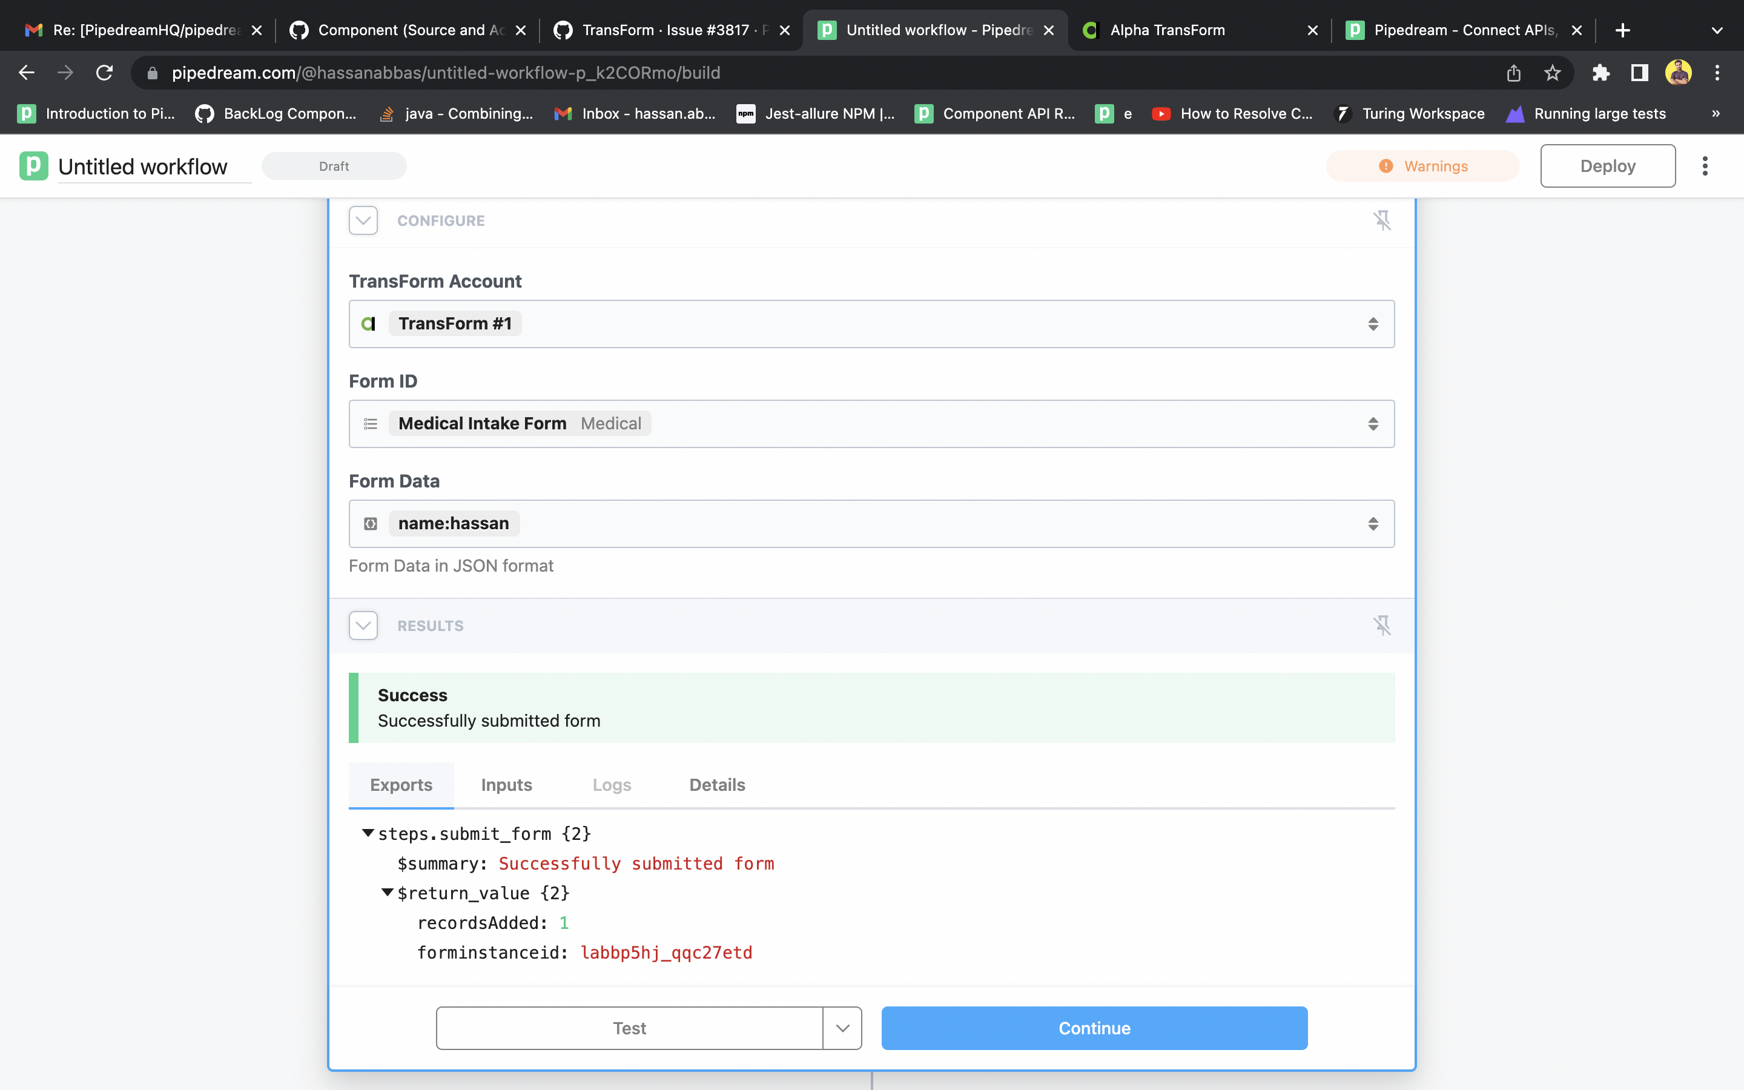
Task: Open the Form ID selector
Action: (x=1373, y=423)
